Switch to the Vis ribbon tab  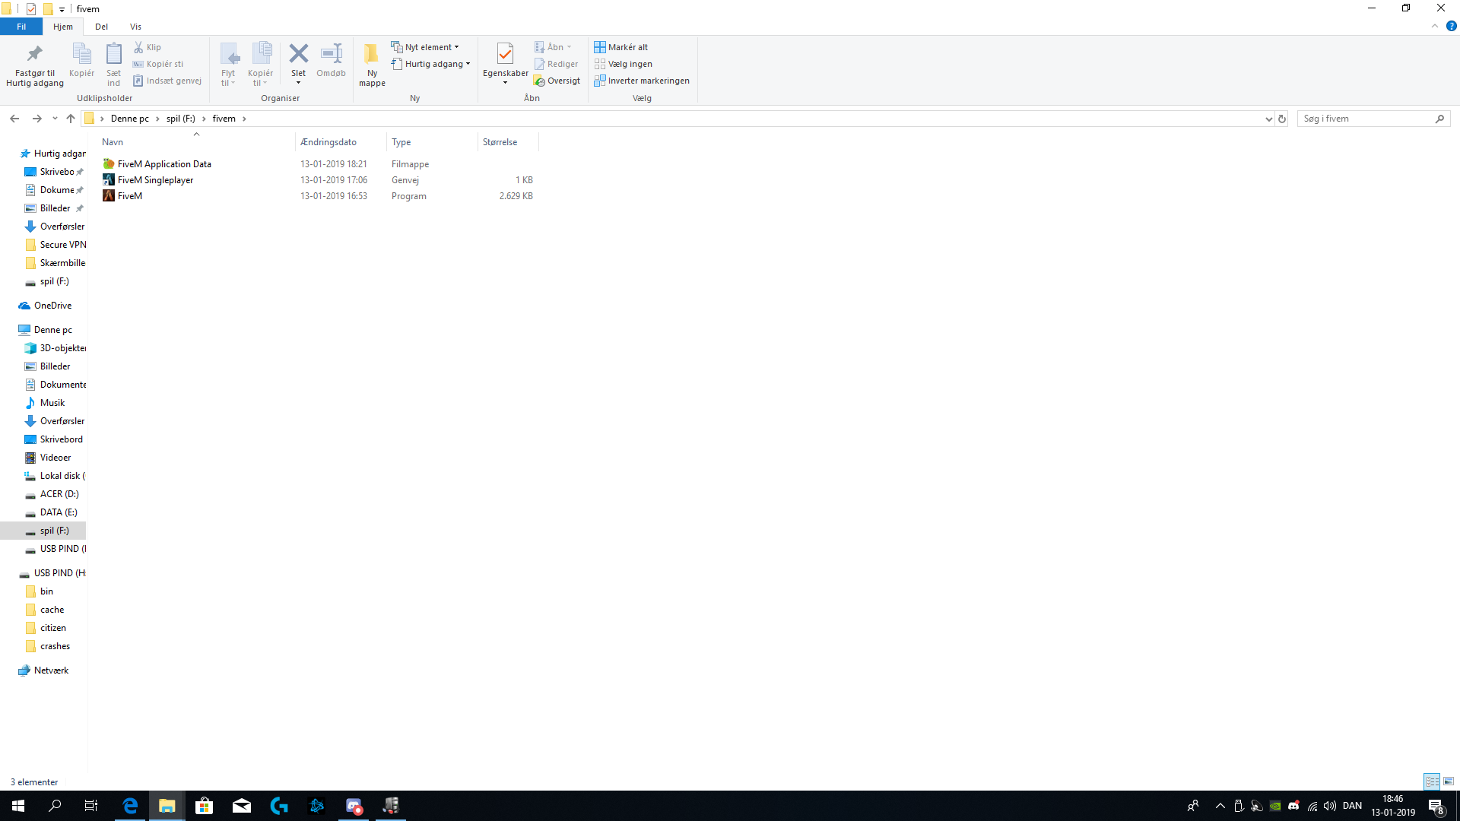(135, 27)
